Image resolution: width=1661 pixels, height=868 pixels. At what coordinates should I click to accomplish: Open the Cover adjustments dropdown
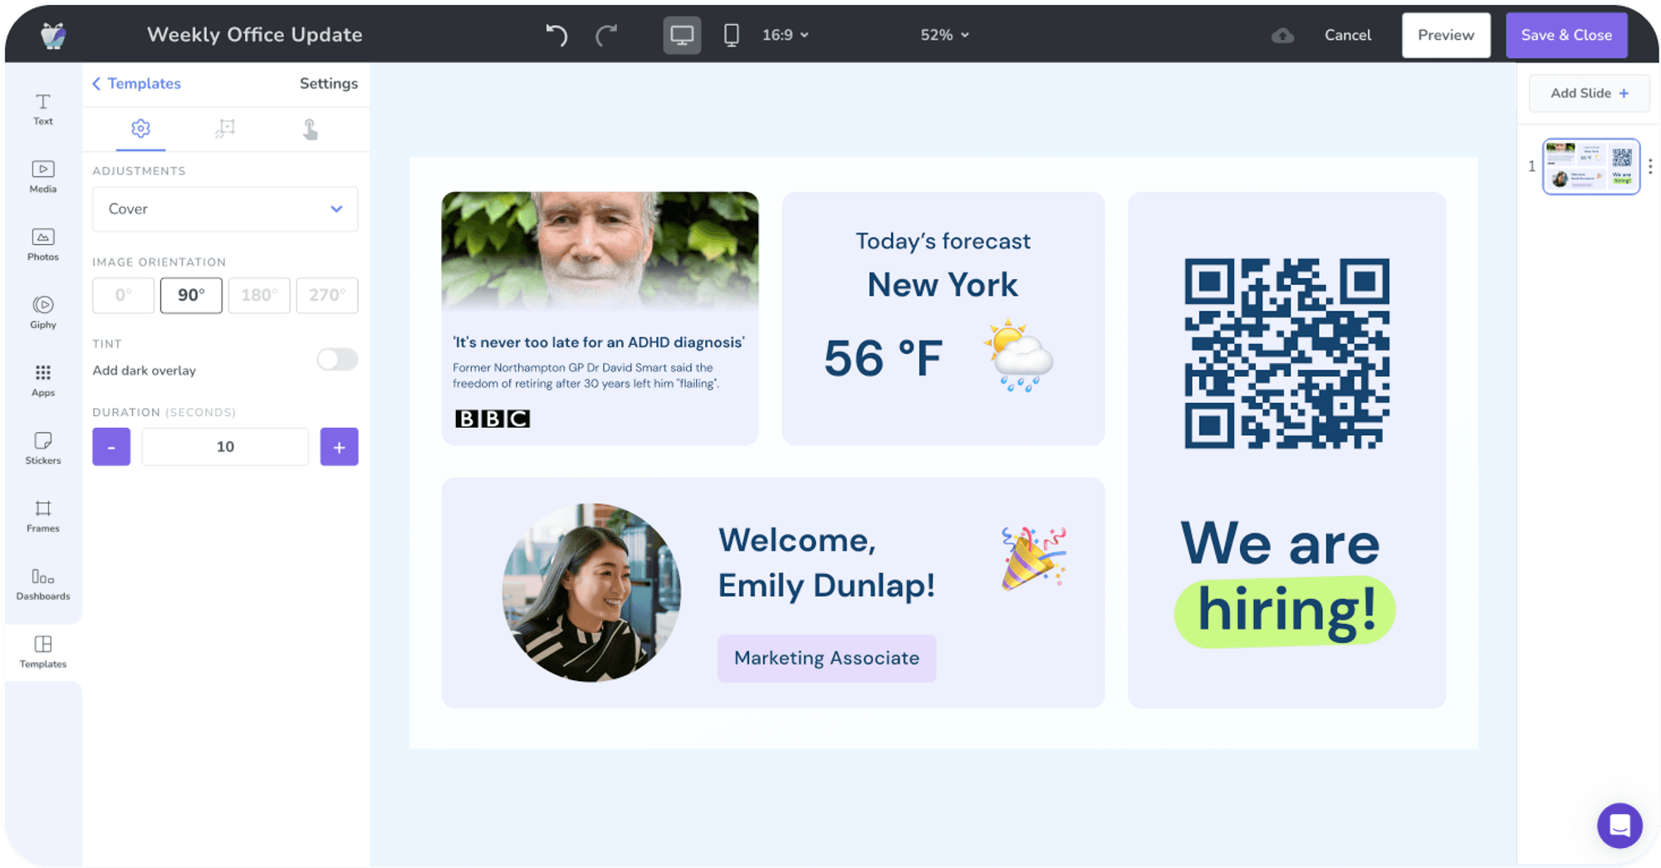[x=224, y=208]
